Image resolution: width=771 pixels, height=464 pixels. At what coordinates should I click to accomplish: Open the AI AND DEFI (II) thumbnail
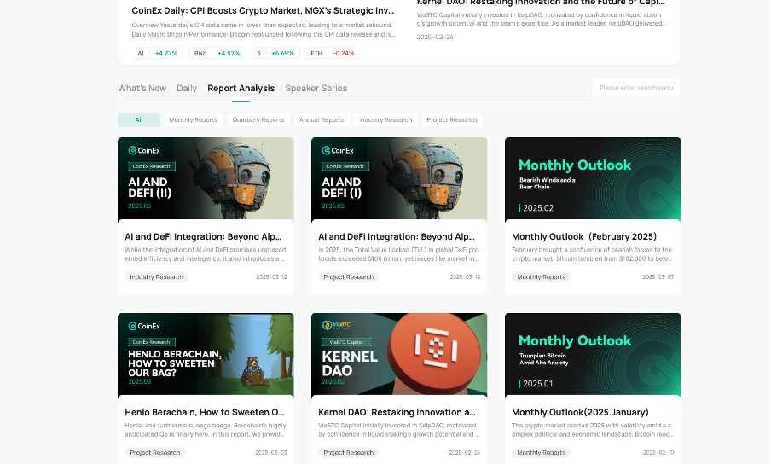point(206,179)
